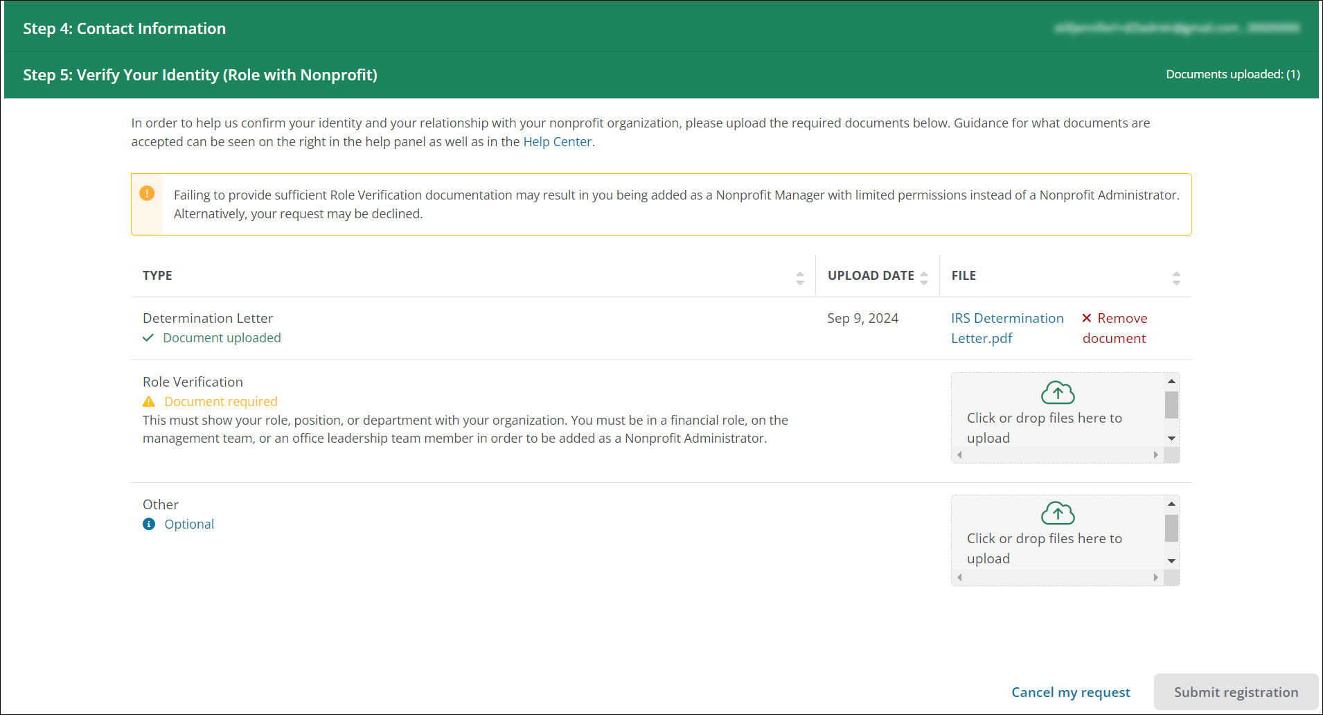Click the Other upload box scroll-up arrow

tap(1171, 504)
